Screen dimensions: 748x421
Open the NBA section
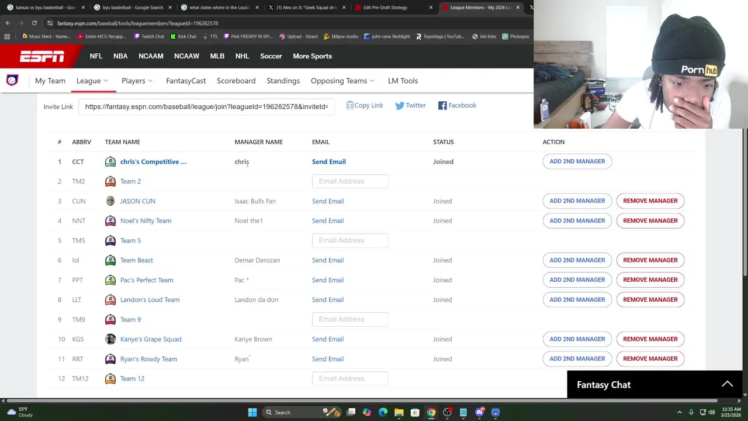[x=120, y=56]
